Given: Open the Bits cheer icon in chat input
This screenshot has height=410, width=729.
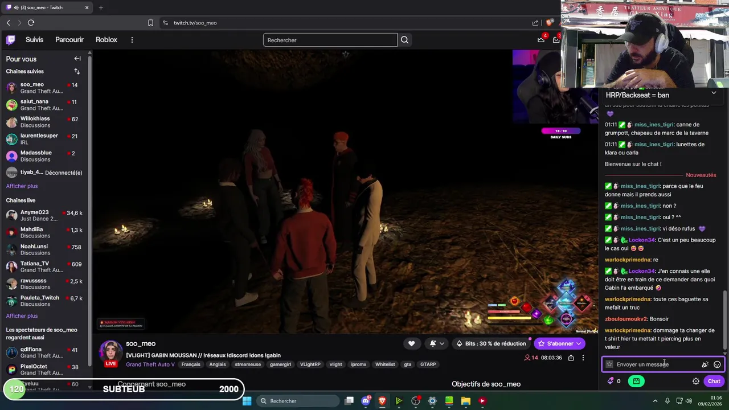Looking at the screenshot, I should coord(705,364).
